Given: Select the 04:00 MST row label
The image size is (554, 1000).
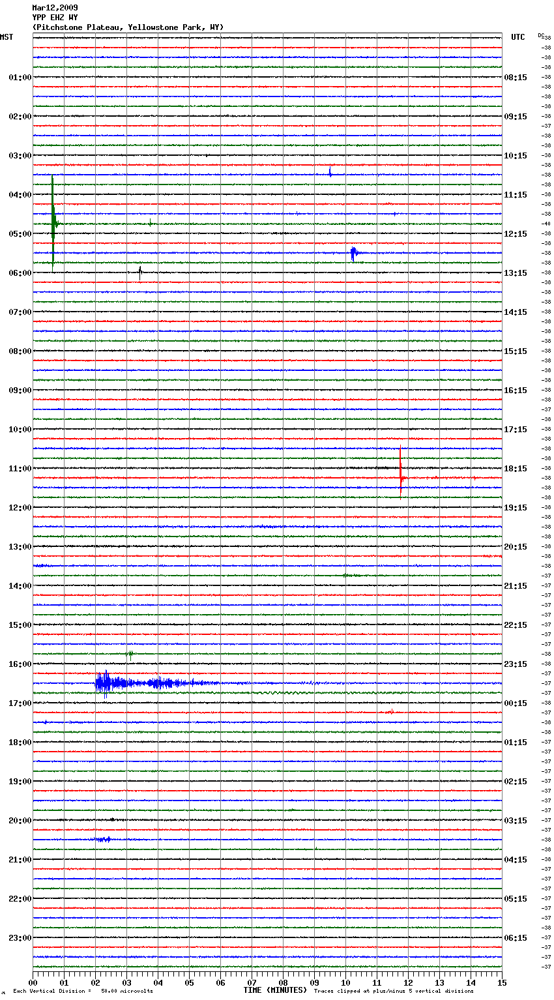Looking at the screenshot, I should click(x=20, y=195).
